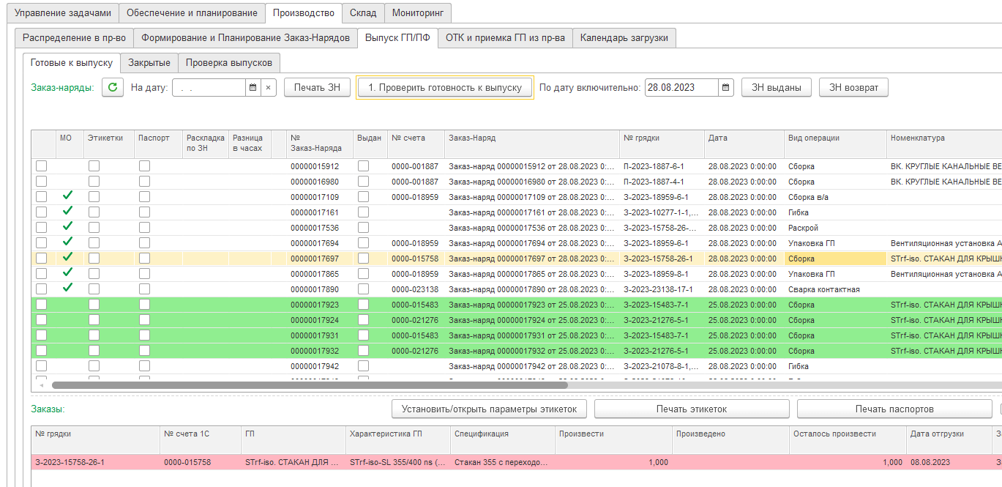Click the Печать этикеток button

(691, 409)
